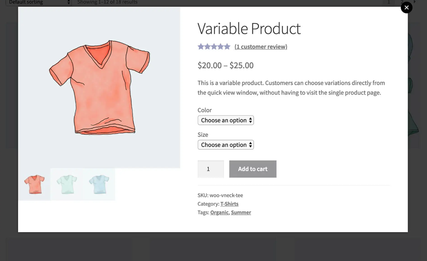The width and height of the screenshot is (427, 261).
Task: Open the Size option dropdown
Action: point(226,145)
